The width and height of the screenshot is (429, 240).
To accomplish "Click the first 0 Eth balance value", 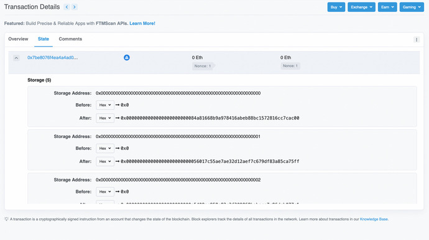I will [197, 57].
